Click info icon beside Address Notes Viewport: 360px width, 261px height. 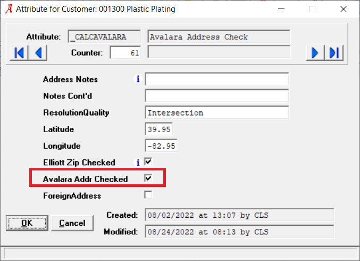(138, 79)
